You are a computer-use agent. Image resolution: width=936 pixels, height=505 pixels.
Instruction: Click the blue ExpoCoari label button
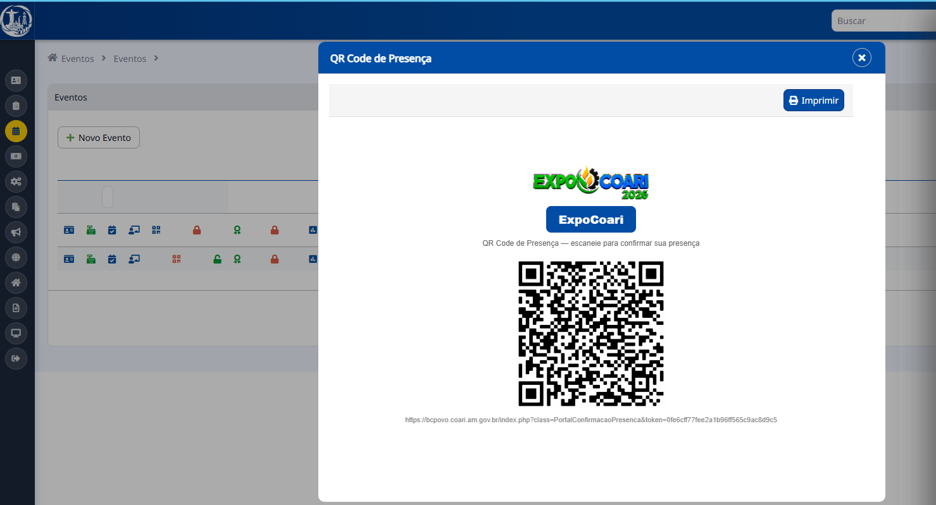click(x=591, y=219)
